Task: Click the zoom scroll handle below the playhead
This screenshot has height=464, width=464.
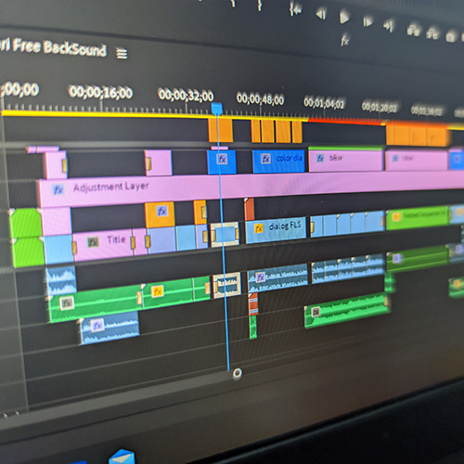Action: click(237, 373)
